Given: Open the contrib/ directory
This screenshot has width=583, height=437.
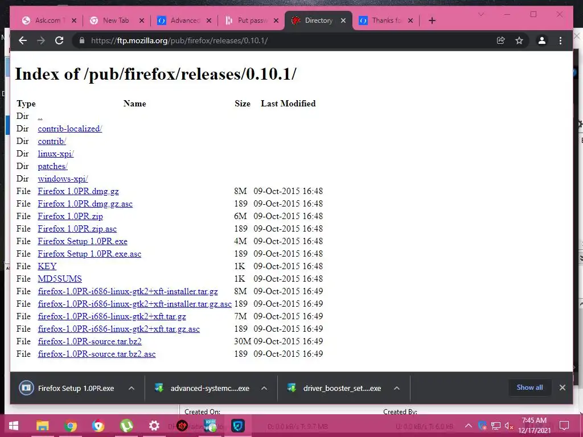Looking at the screenshot, I should click(x=52, y=141).
